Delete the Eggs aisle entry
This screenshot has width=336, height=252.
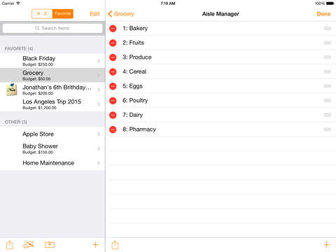pyautogui.click(x=113, y=86)
